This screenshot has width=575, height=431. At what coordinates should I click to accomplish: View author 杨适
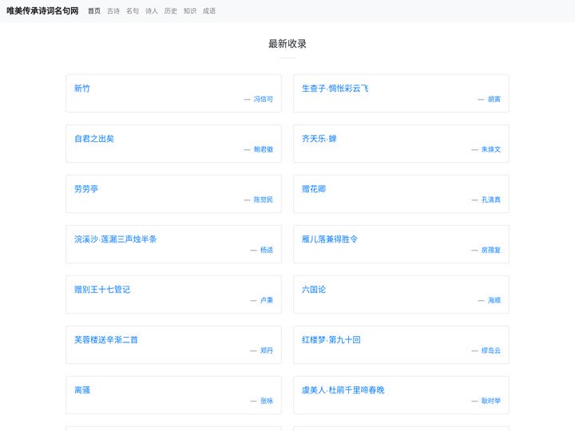pos(267,250)
